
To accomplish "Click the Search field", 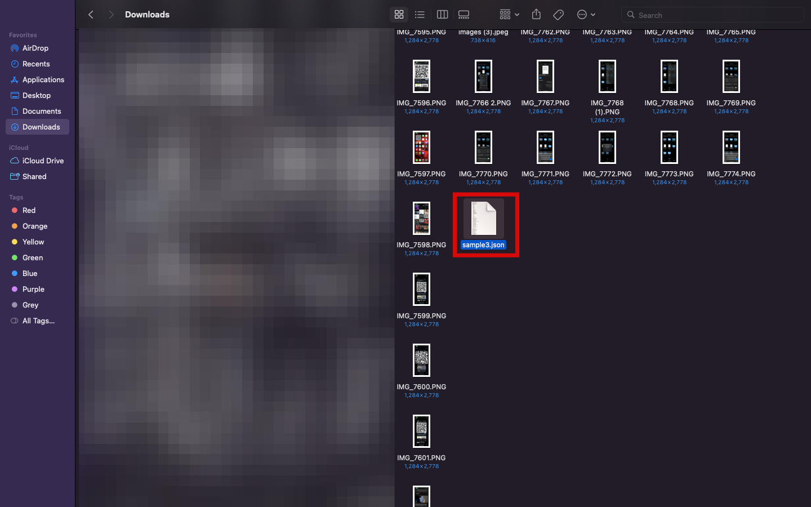I will point(712,15).
